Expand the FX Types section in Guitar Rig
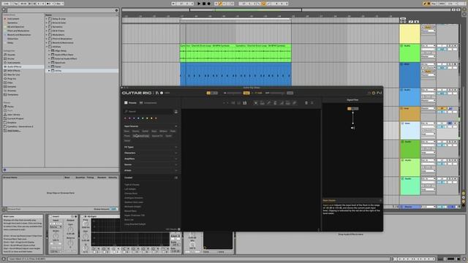This screenshot has height=263, width=468. tap(176, 148)
